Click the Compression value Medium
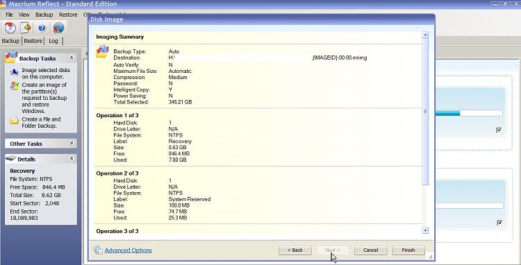Screen dimensions: 521x265 pos(178,77)
